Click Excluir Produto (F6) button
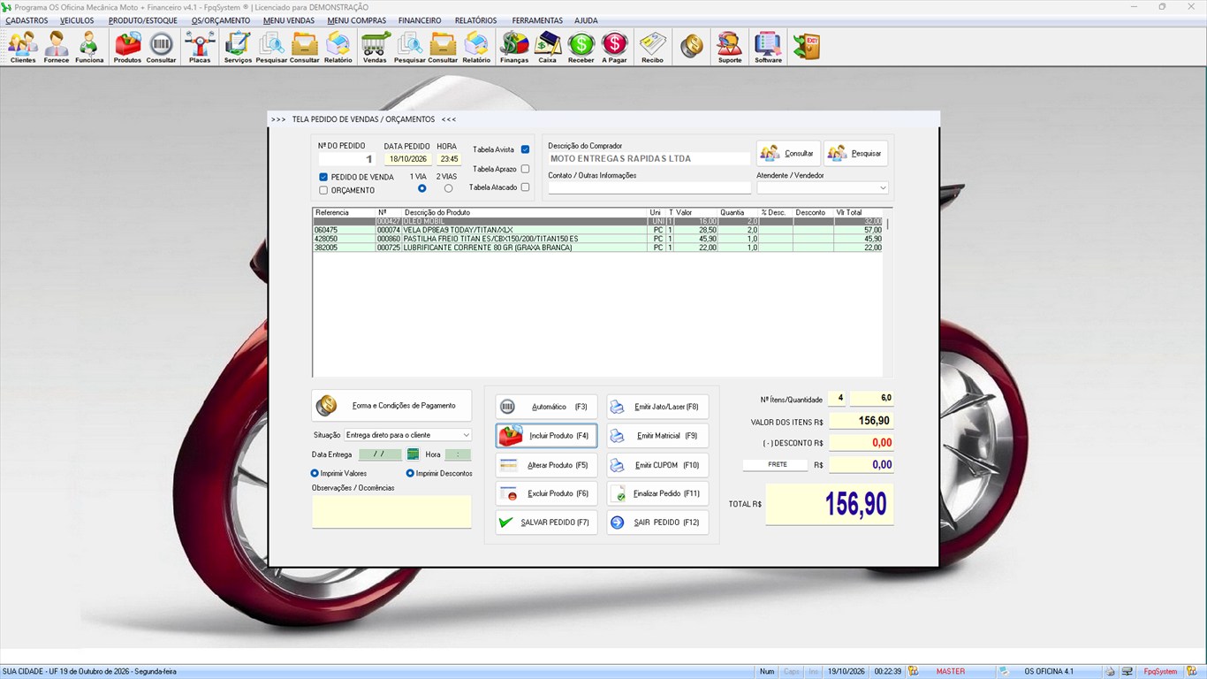This screenshot has height=679, width=1207. (546, 493)
